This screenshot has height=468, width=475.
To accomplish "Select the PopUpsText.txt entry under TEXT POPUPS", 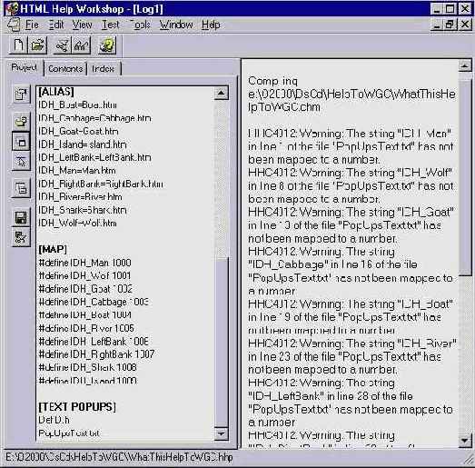I will click(x=69, y=433).
